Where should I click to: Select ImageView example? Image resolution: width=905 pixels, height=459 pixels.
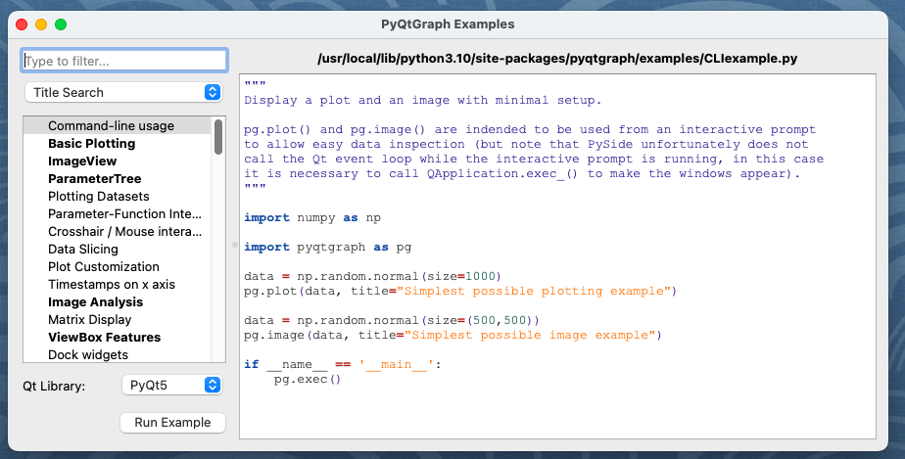pos(118,161)
